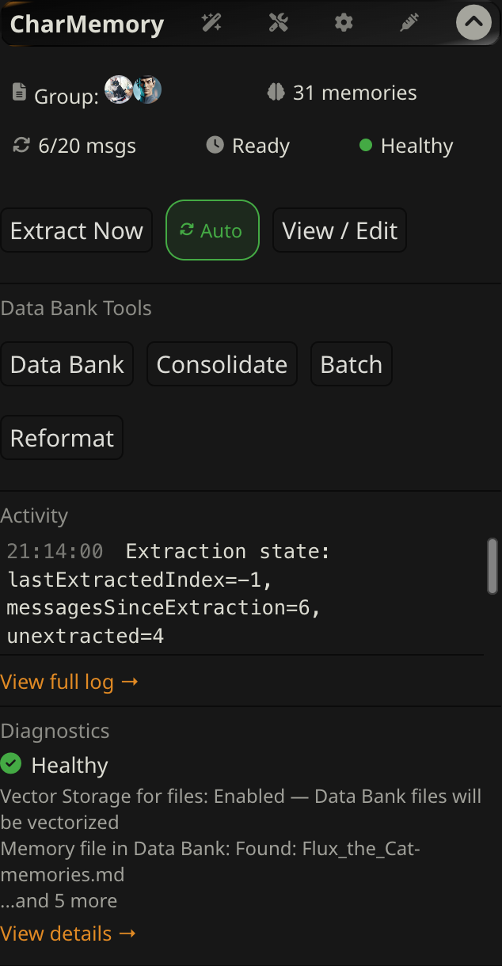The height and width of the screenshot is (966, 502).
Task: Open the View full log link
Action: pos(69,682)
